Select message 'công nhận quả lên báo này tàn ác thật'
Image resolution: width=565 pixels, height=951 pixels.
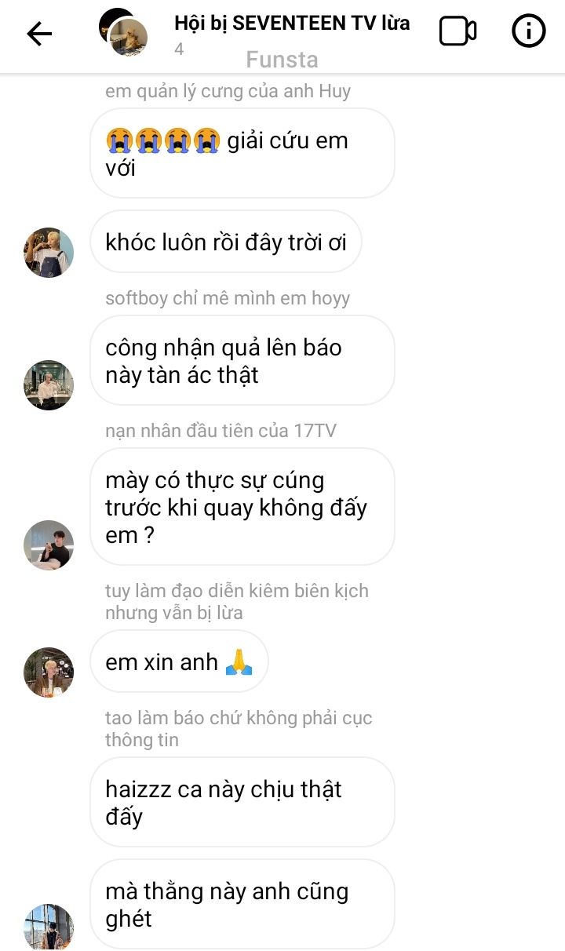pos(242,361)
